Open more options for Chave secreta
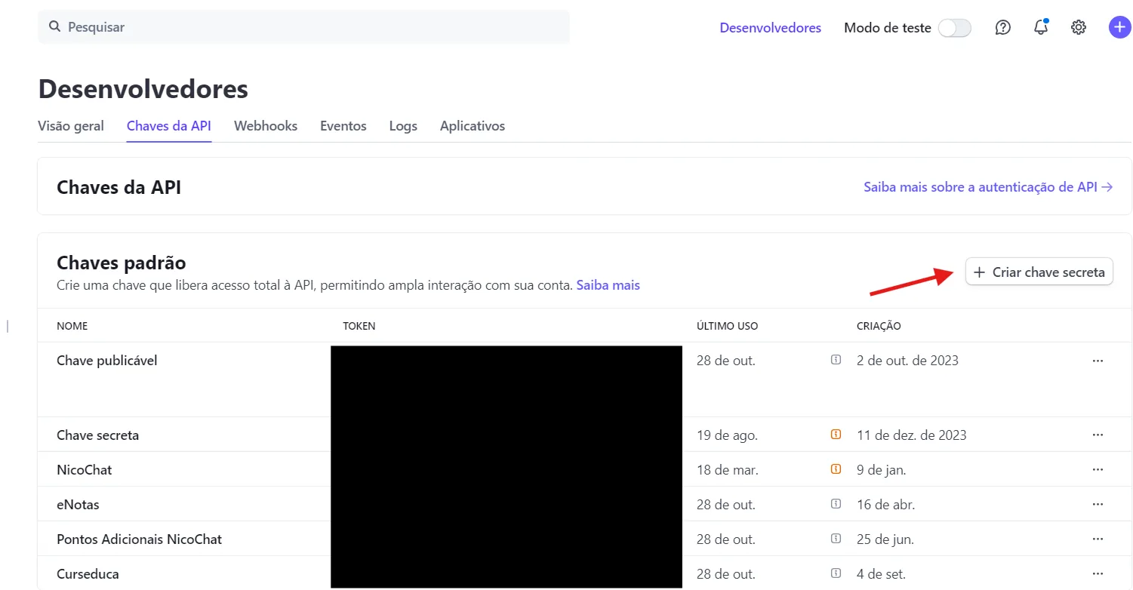The image size is (1133, 590). (x=1098, y=435)
